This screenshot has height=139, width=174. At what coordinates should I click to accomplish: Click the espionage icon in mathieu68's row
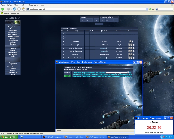(x=129, y=45)
